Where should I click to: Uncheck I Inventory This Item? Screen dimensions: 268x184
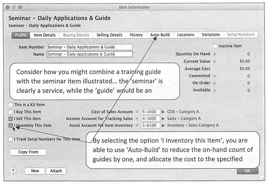tap(11, 126)
